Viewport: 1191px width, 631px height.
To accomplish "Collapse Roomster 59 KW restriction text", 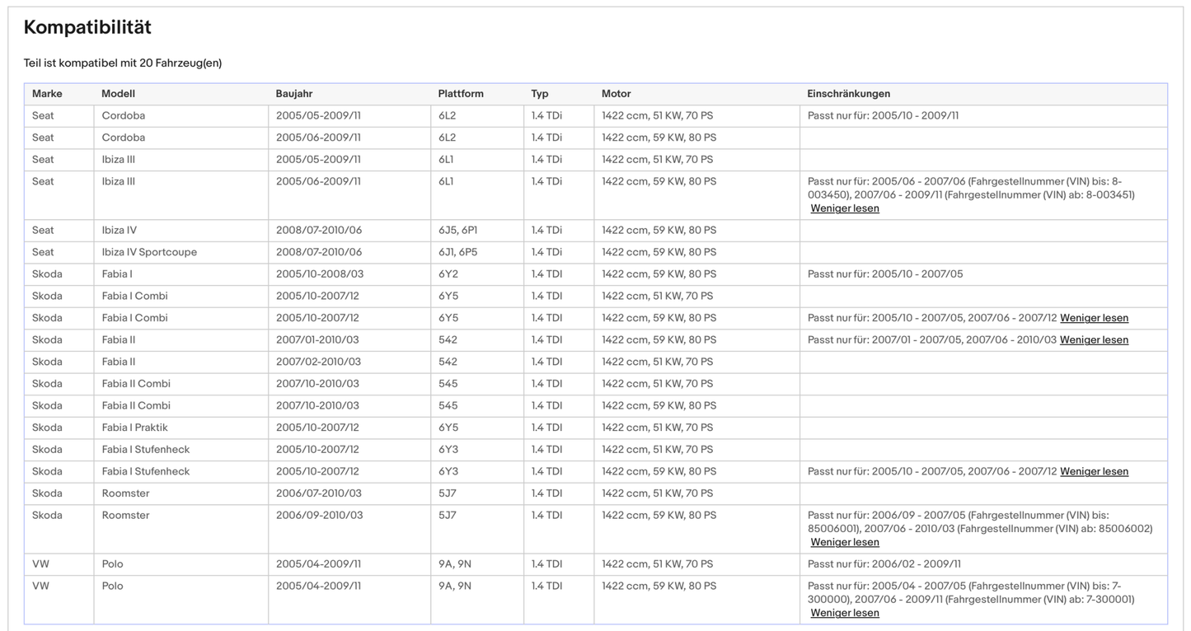I will click(x=844, y=542).
